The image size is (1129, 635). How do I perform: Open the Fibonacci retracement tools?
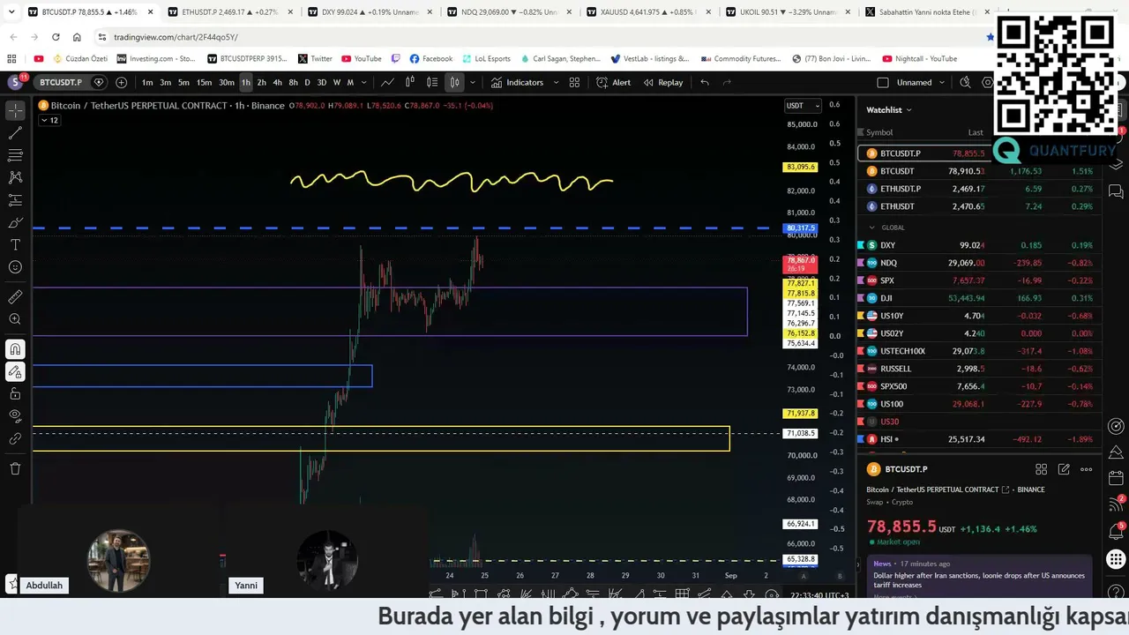pyautogui.click(x=15, y=155)
